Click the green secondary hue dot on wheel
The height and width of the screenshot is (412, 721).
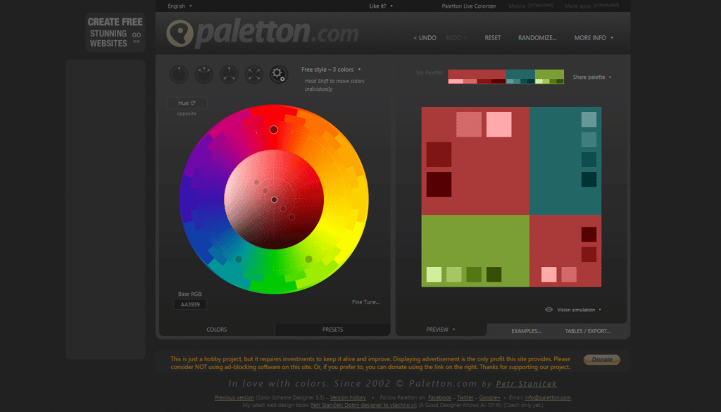308,259
